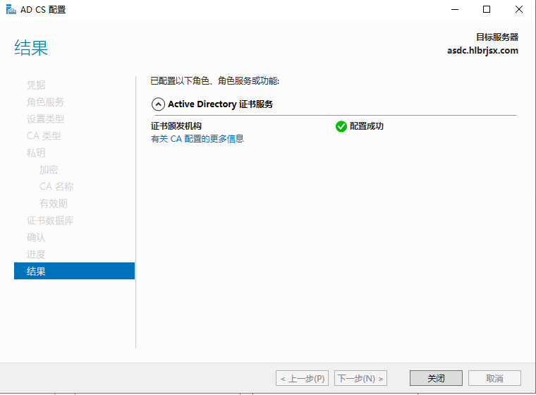Select 凭据 in the wizard steps
The width and height of the screenshot is (536, 395).
[36, 85]
